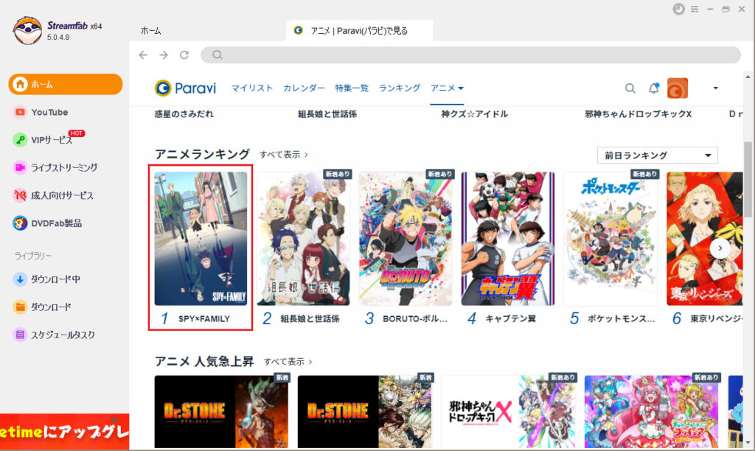Open the Downloading library section
Viewport: 755px width, 451px height.
click(55, 279)
